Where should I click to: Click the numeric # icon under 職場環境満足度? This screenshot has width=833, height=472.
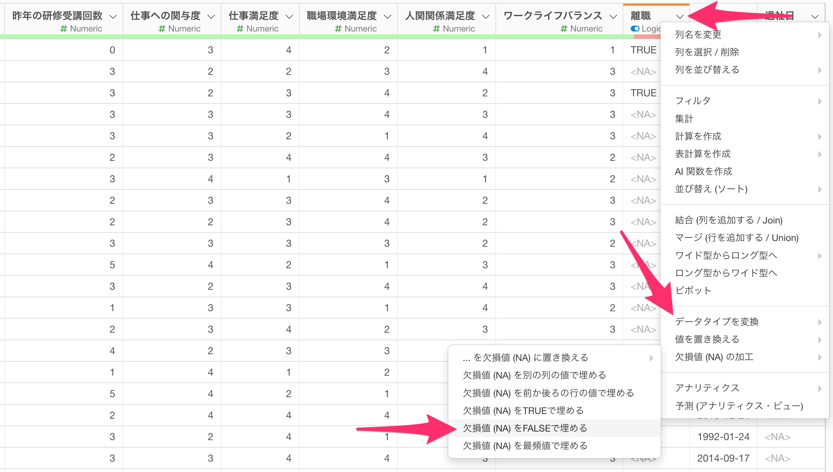pos(338,29)
